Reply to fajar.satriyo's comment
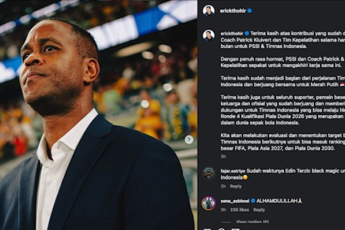This screenshot has height=230, width=345. [236, 186]
